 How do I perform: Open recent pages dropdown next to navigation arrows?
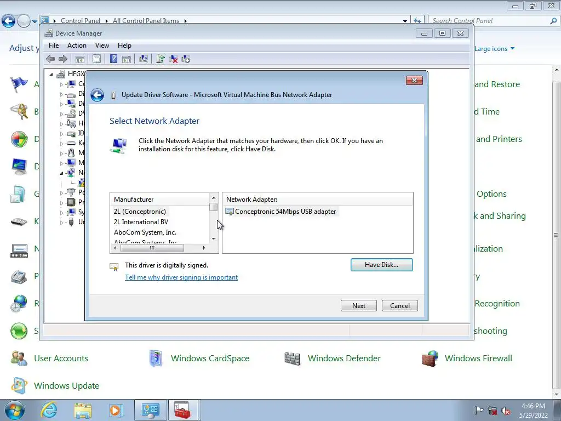click(x=35, y=21)
